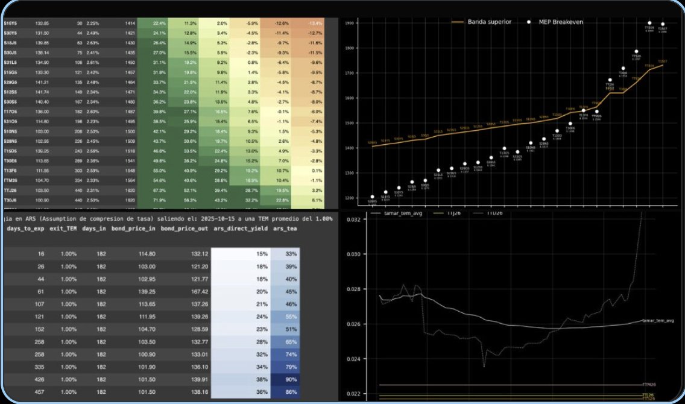Click price 141.74 in the S12S5 row

[42, 92]
